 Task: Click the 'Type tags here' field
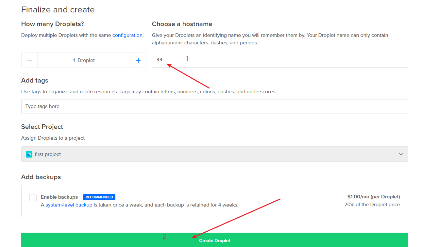(x=214, y=107)
